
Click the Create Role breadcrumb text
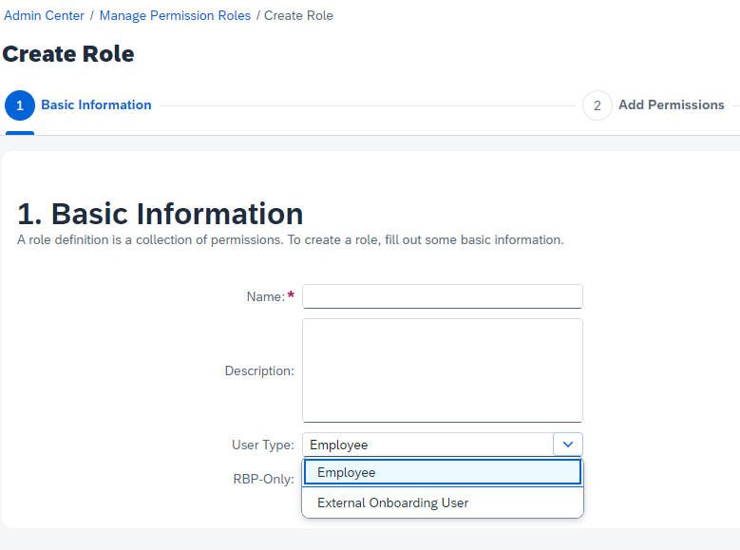(x=298, y=15)
